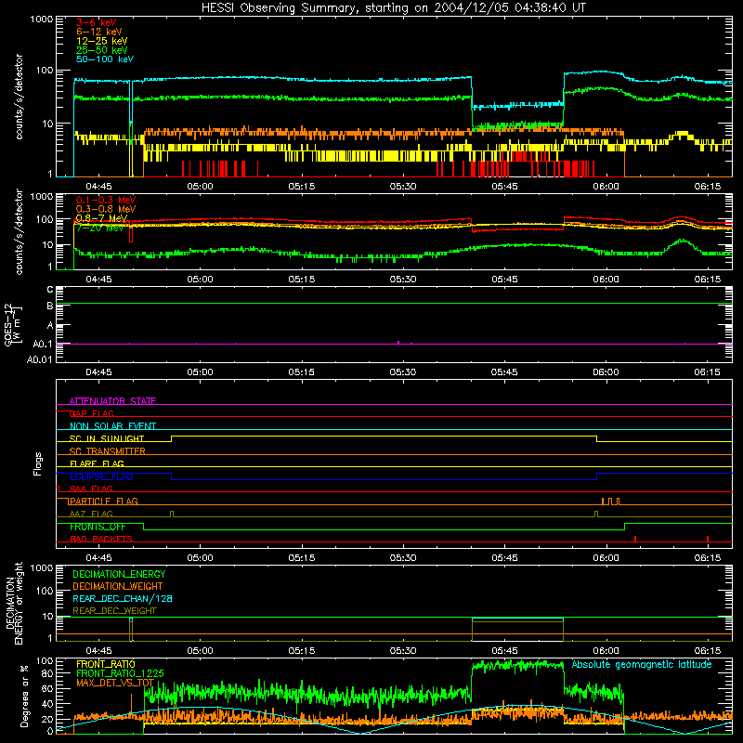Viewport: 743px width, 743px height.
Task: Click the FLARE_FLAG label
Action: [x=97, y=463]
